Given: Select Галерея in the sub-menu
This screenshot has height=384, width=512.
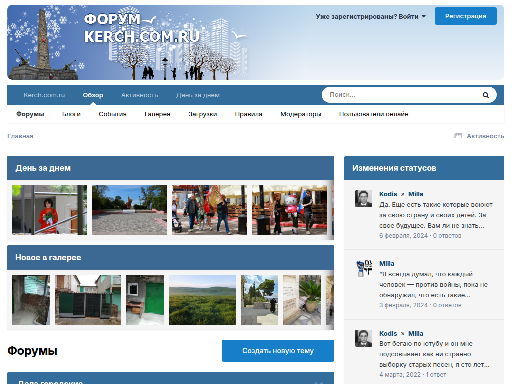Looking at the screenshot, I should (x=157, y=114).
